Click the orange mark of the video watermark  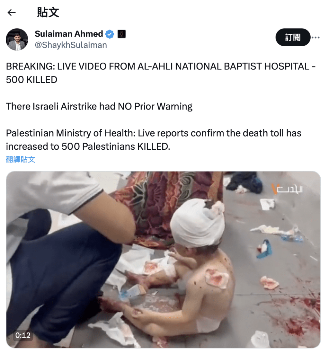coord(274,189)
